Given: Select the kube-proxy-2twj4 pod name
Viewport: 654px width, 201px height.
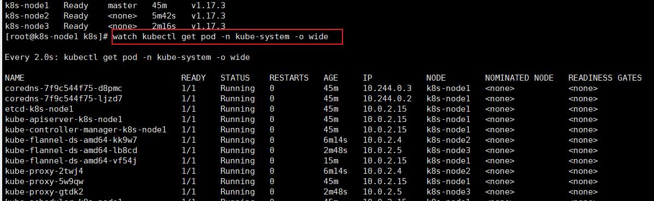Looking at the screenshot, I should 44,171.
